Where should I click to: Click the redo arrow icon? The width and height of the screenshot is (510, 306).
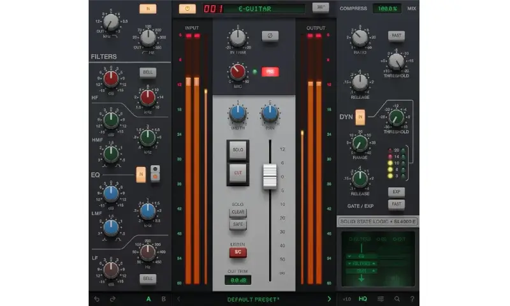click(x=113, y=298)
